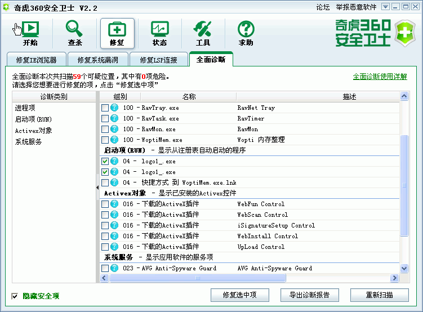Switch to the 修复系统漏洞 tab
Screen dimensions: 423x312
pyautogui.click(x=97, y=60)
